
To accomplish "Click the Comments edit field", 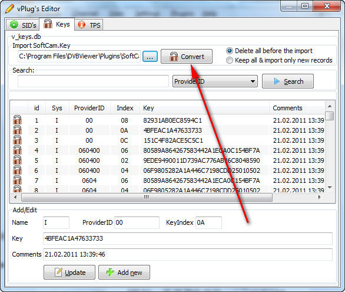I will [188, 254].
